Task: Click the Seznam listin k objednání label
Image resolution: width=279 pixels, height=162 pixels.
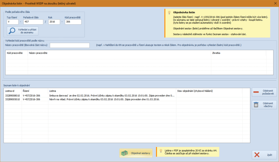Action: click(x=17, y=85)
